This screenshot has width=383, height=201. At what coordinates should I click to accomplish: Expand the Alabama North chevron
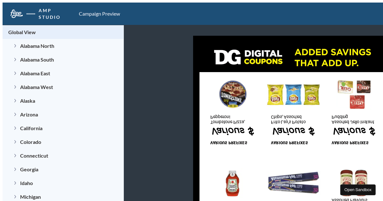[x=15, y=46]
